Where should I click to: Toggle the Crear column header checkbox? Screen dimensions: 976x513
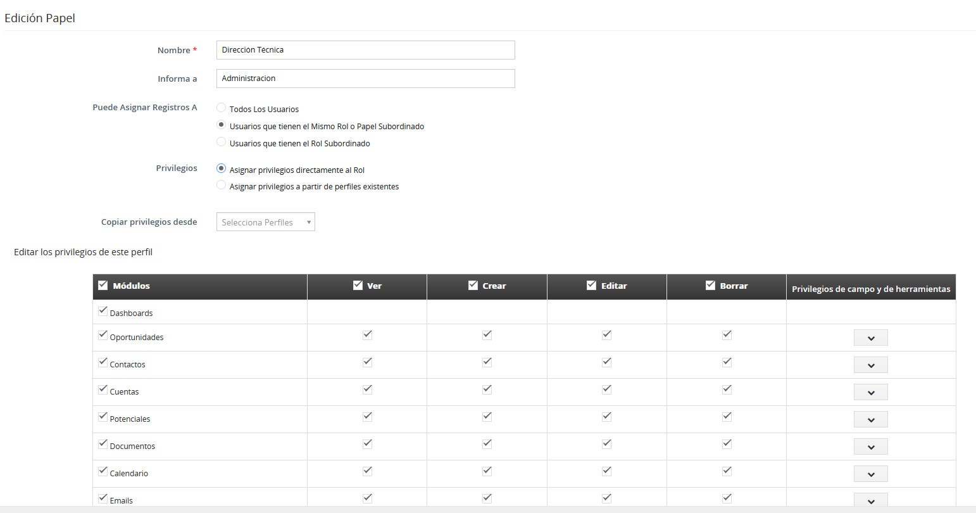(x=473, y=285)
